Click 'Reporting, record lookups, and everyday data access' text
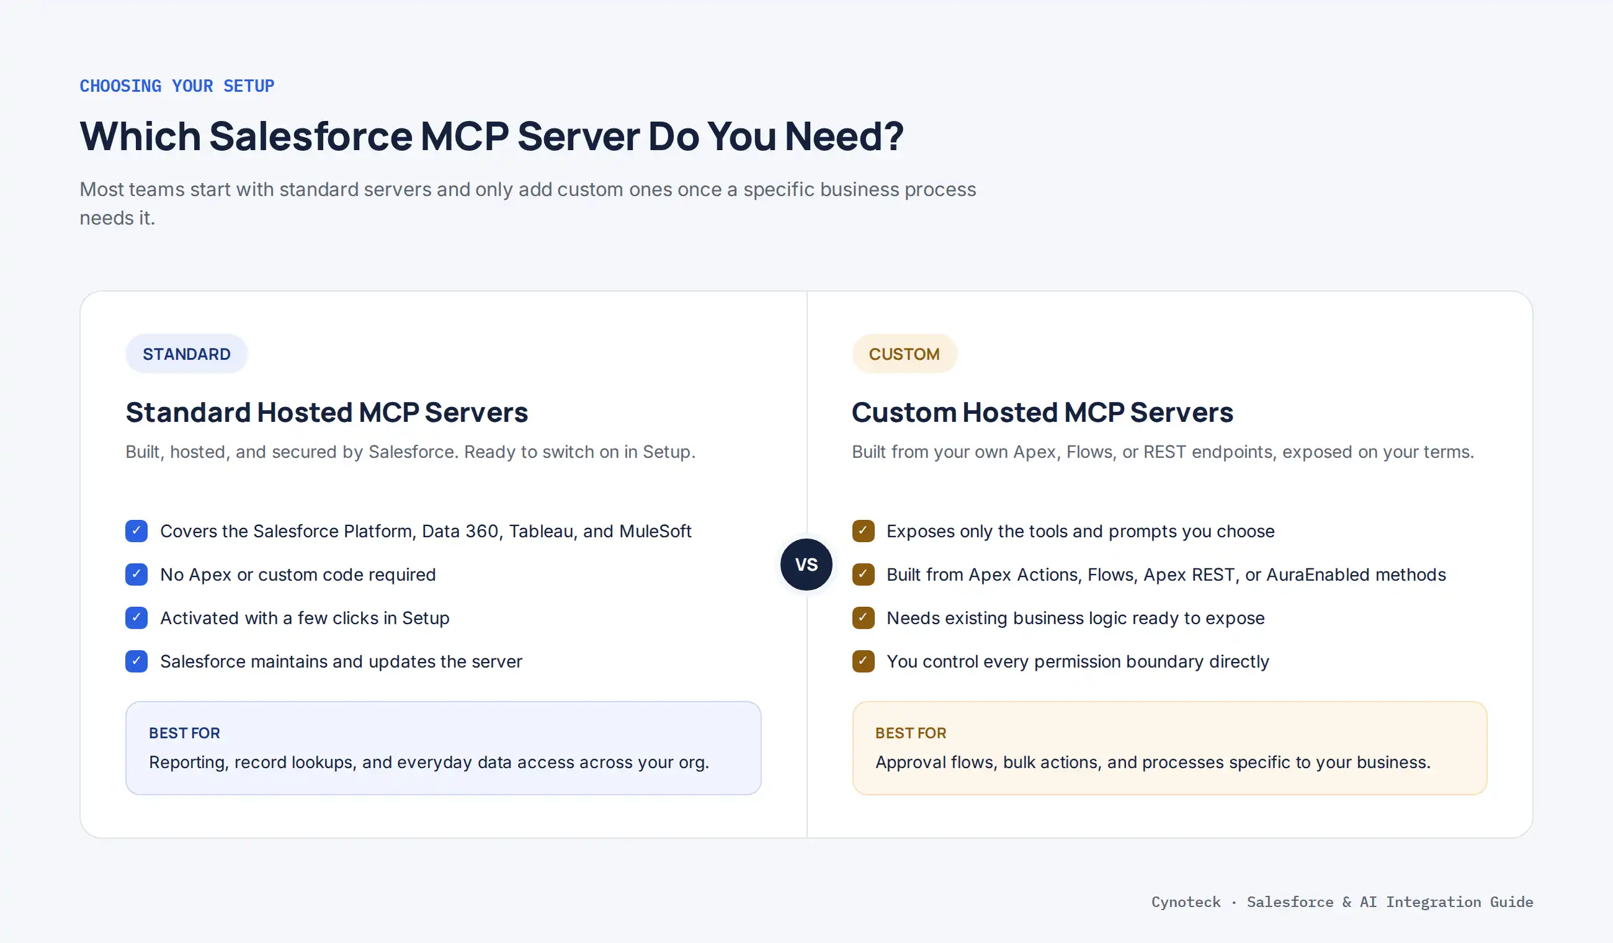 tap(429, 762)
